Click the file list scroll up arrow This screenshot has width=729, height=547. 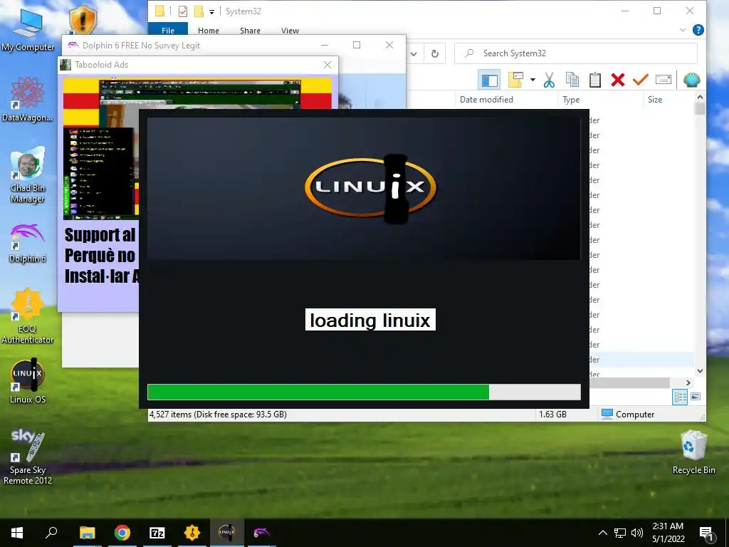(x=701, y=97)
